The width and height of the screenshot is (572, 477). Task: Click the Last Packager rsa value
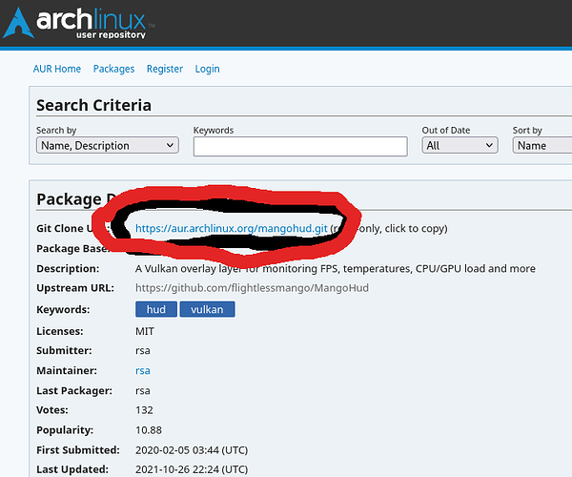point(143,391)
